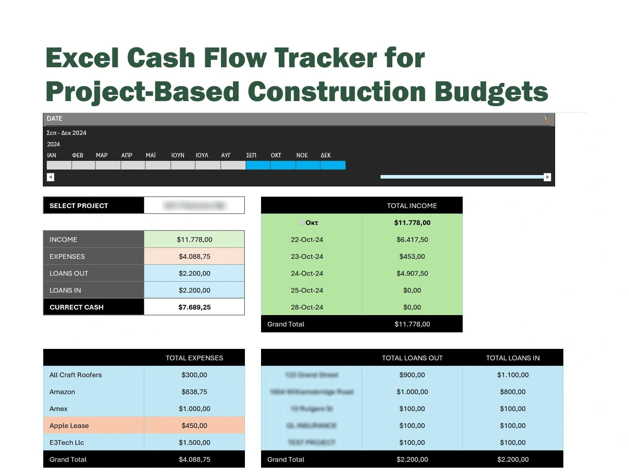Click the timeline left scroll arrow
The height and width of the screenshot is (472, 629).
50,177
